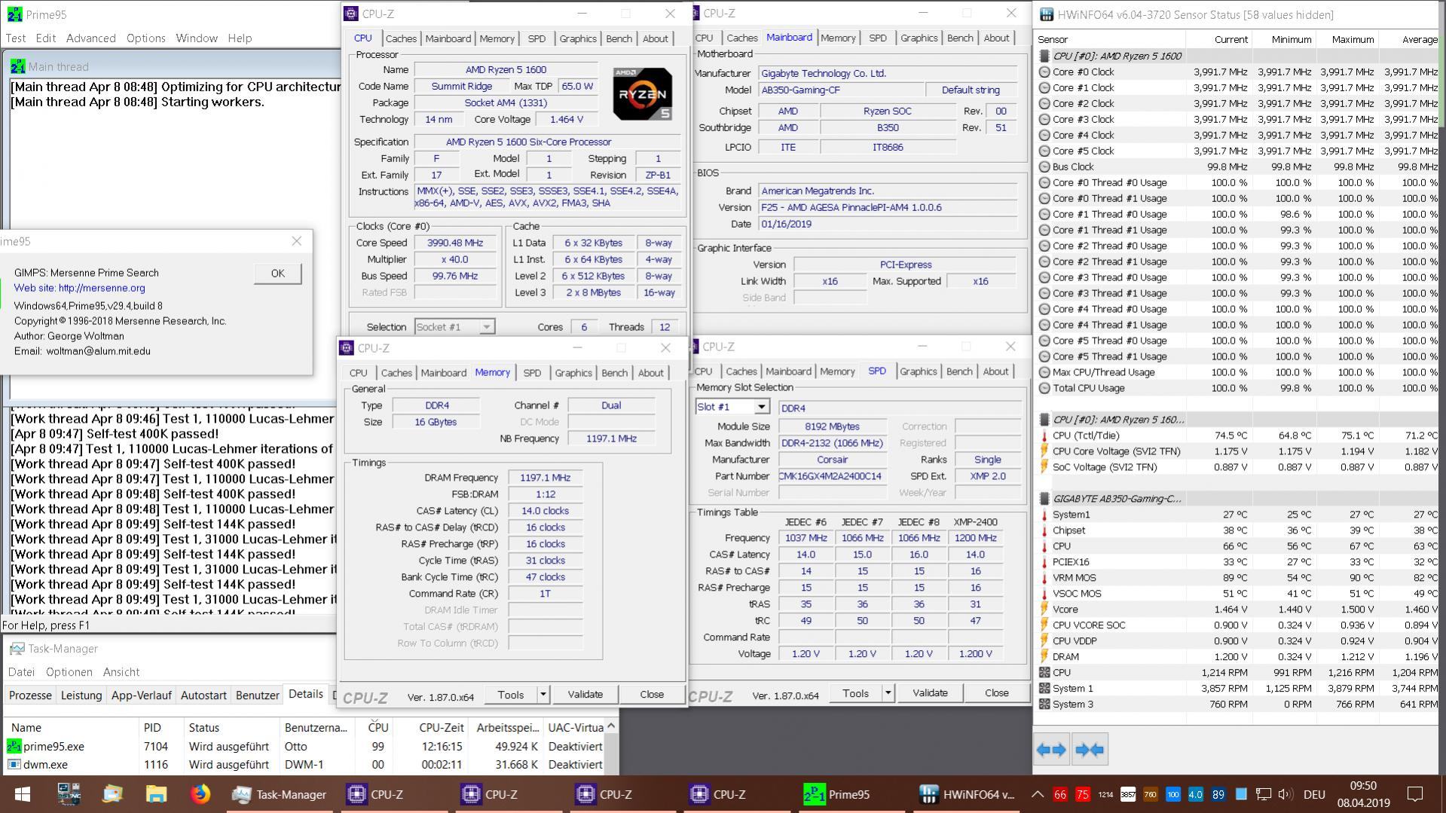
Task: Click the CPU fan sensor icon
Action: pyautogui.click(x=1044, y=673)
